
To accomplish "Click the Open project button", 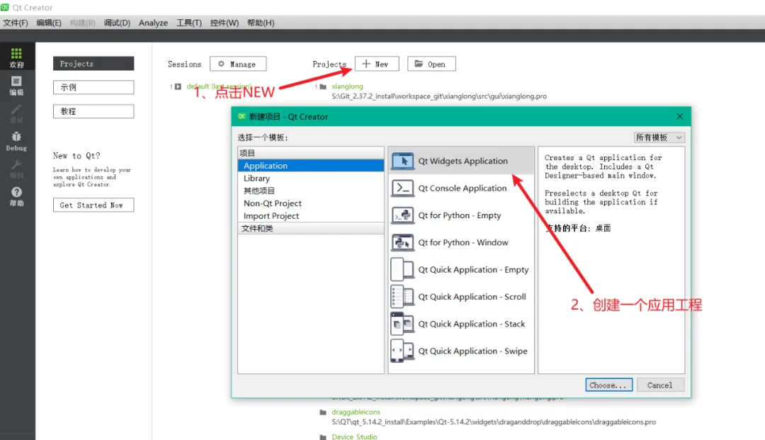I will [431, 64].
